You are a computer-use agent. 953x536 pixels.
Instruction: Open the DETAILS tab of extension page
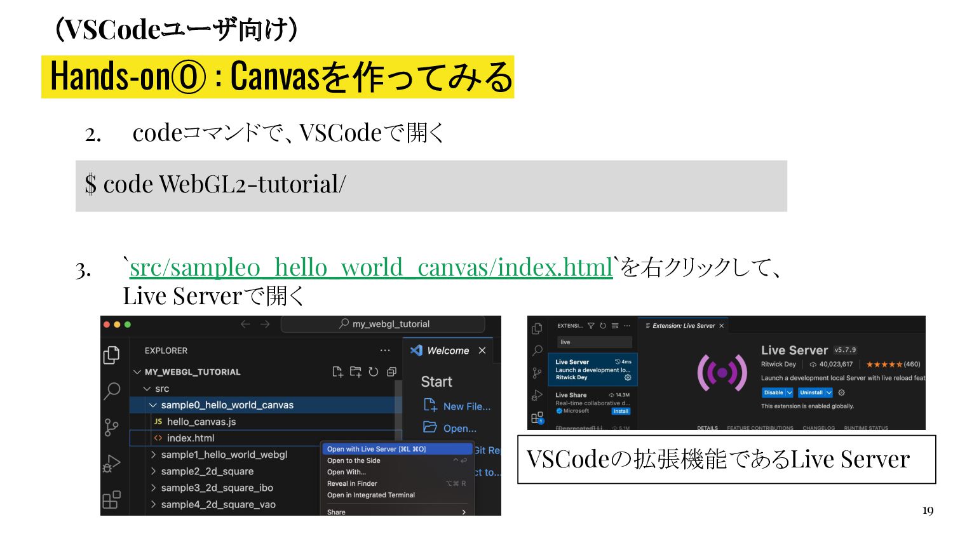707,427
